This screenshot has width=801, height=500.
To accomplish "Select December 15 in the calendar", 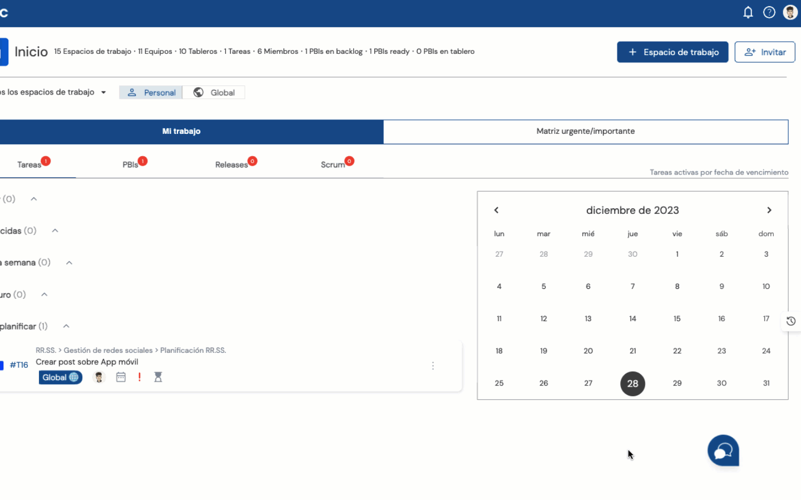I will pyautogui.click(x=677, y=319).
